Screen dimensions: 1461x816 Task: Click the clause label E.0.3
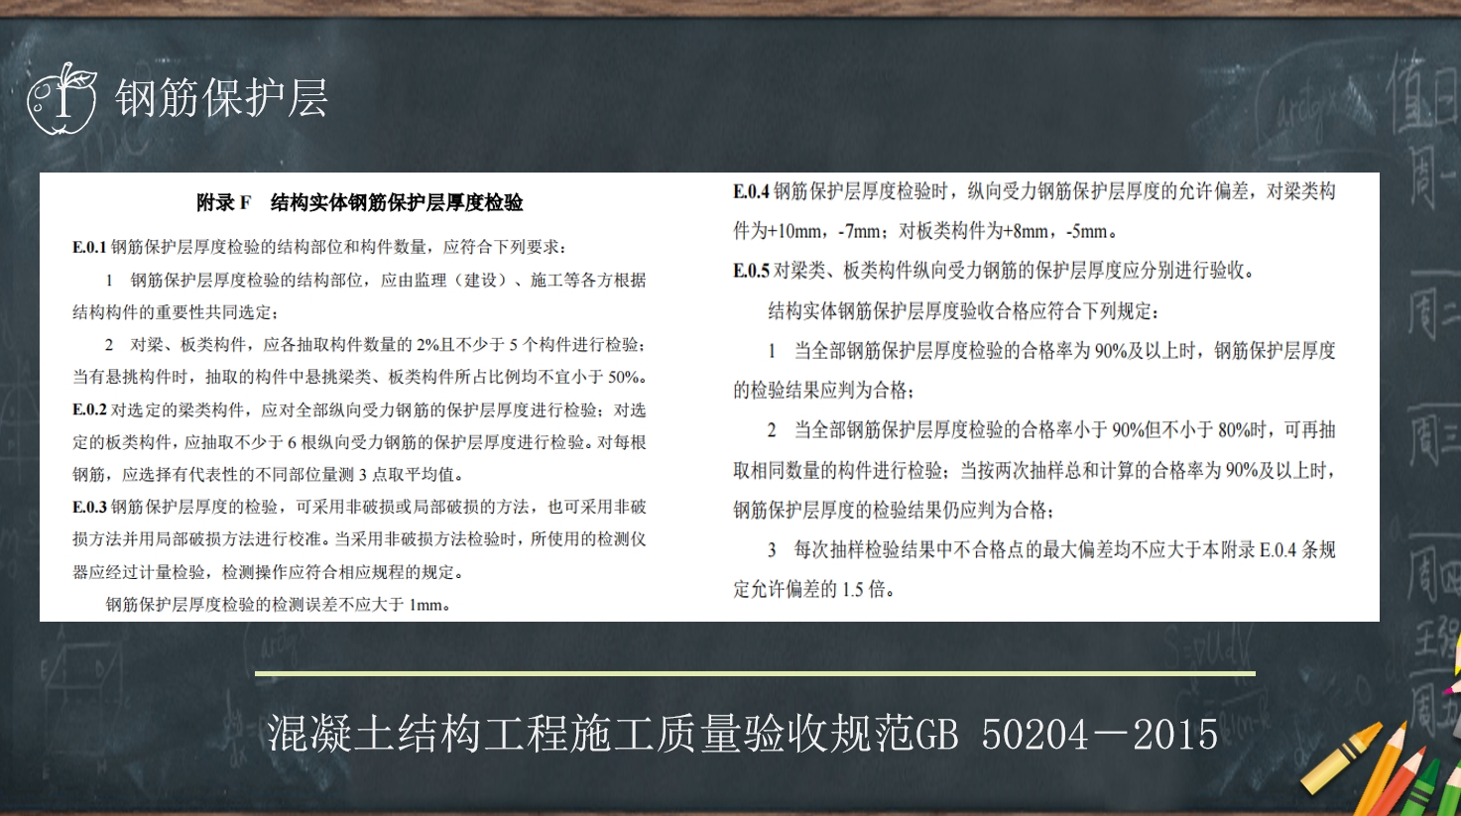88,507
